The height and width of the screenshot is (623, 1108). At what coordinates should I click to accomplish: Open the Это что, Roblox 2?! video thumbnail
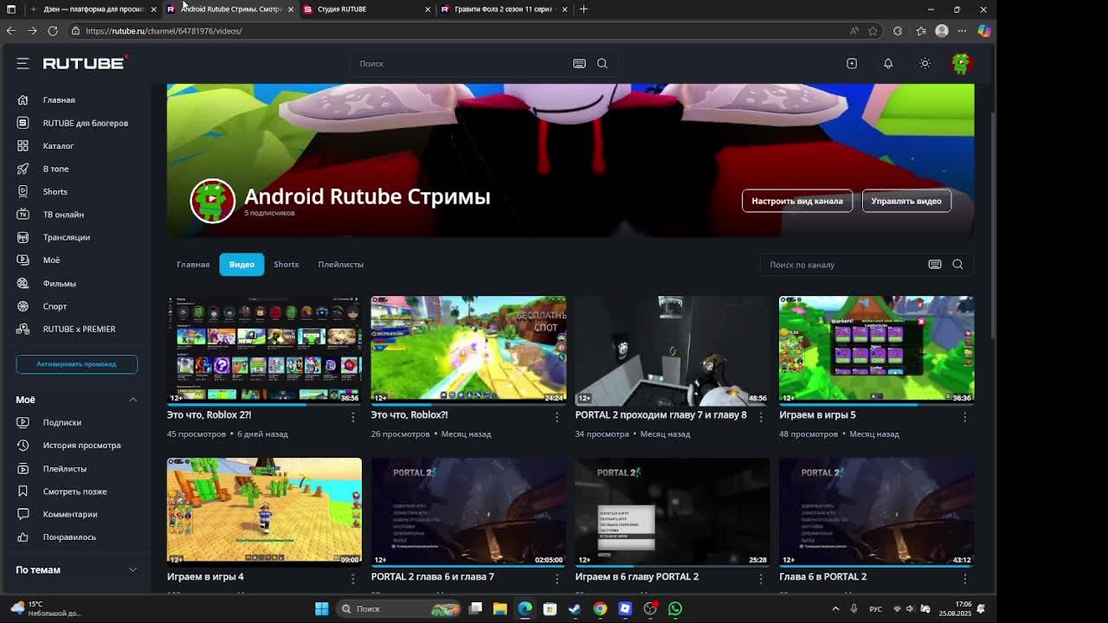coord(264,350)
